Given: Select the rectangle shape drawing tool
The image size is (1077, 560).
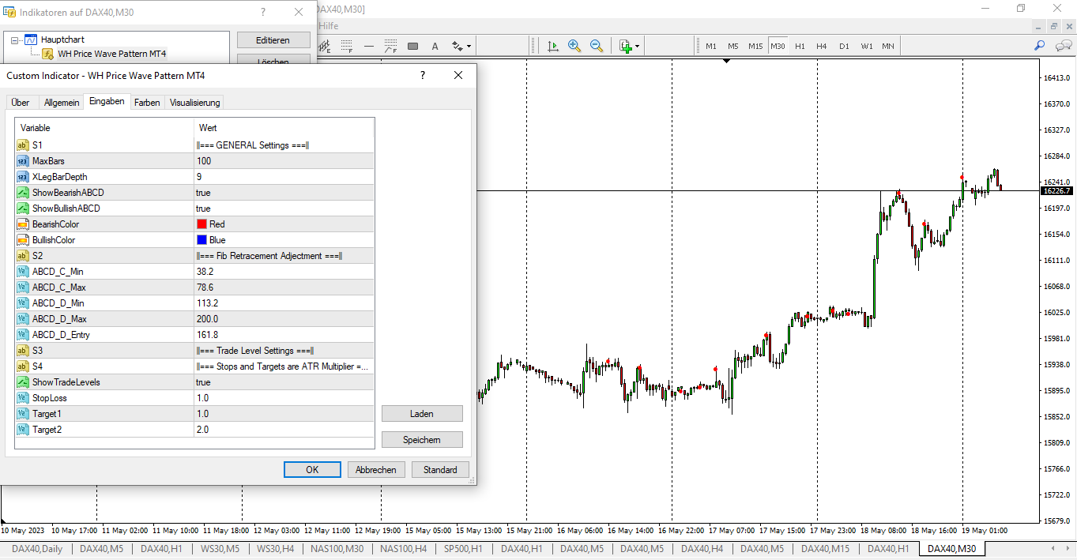Looking at the screenshot, I should tap(412, 46).
